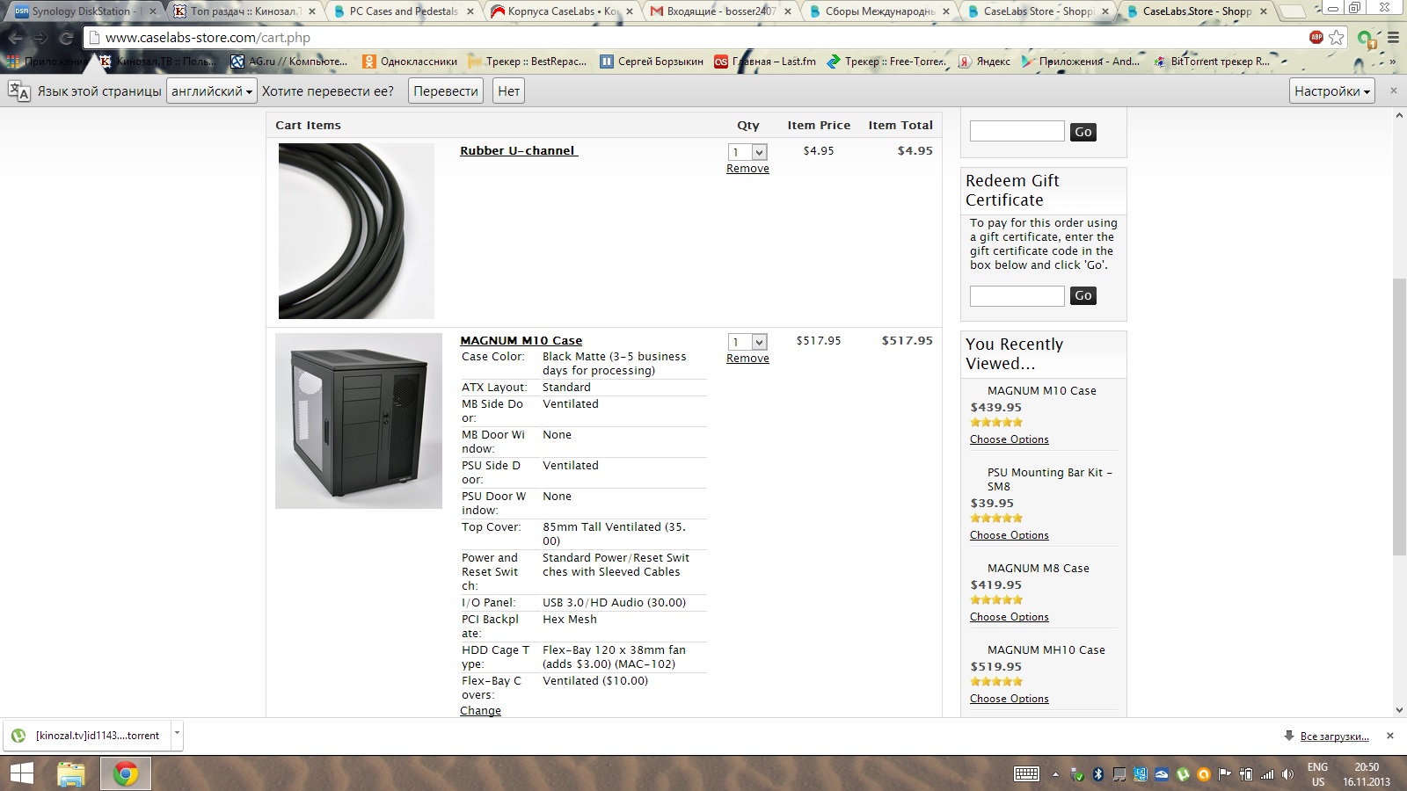This screenshot has height=791, width=1407.
Task: Click the Нет button in translation bar
Action: tap(508, 91)
